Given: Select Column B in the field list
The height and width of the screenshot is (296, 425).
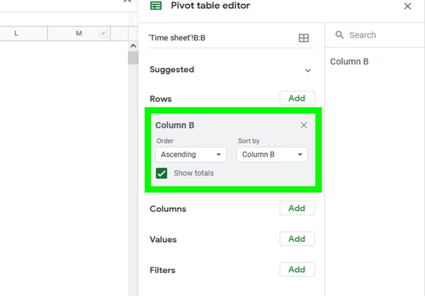Looking at the screenshot, I should click(x=349, y=61).
